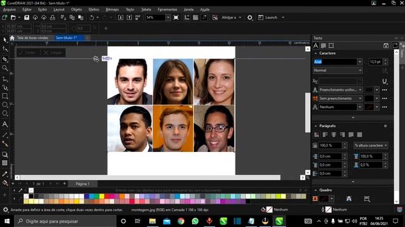
Task: Select the Interactive Fill bucket tool
Action: (4, 183)
